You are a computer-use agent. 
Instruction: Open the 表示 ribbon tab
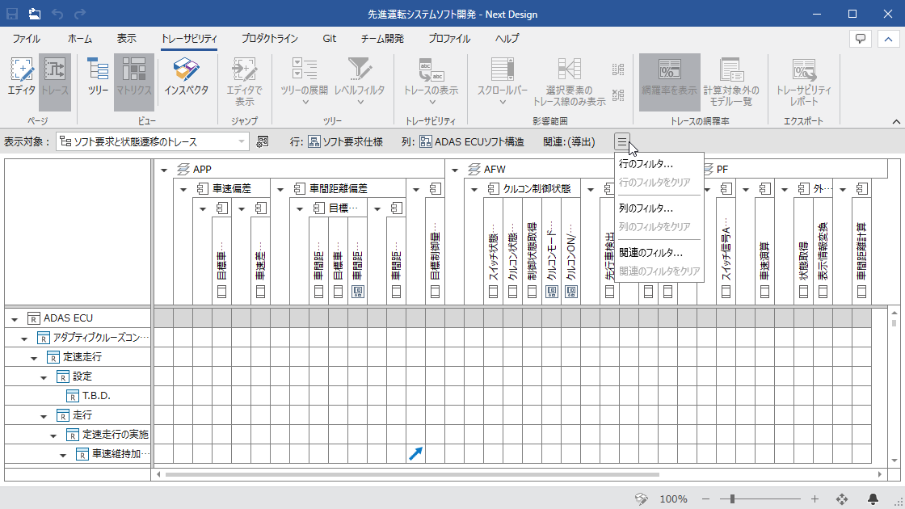coord(126,39)
